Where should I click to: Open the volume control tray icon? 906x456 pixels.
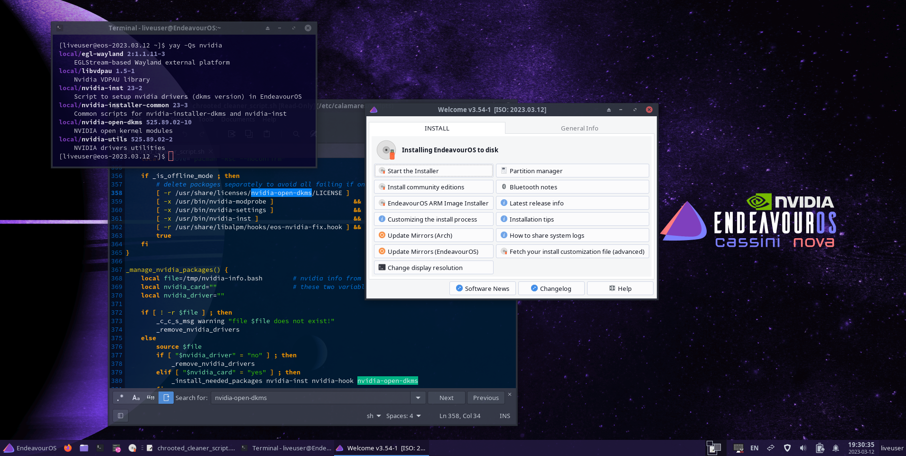[x=803, y=448]
